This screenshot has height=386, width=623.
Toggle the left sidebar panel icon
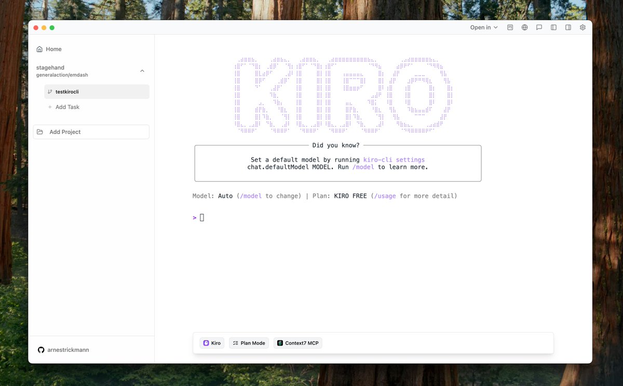coord(554,27)
